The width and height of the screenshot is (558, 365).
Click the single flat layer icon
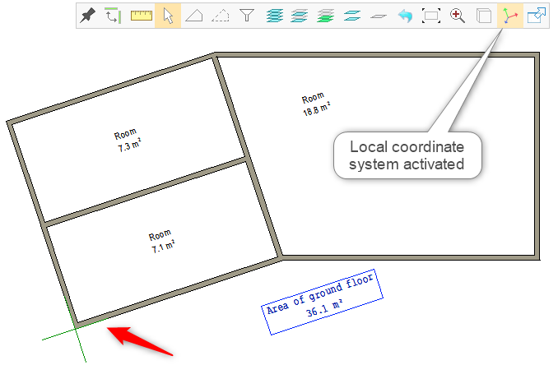pyautogui.click(x=378, y=16)
